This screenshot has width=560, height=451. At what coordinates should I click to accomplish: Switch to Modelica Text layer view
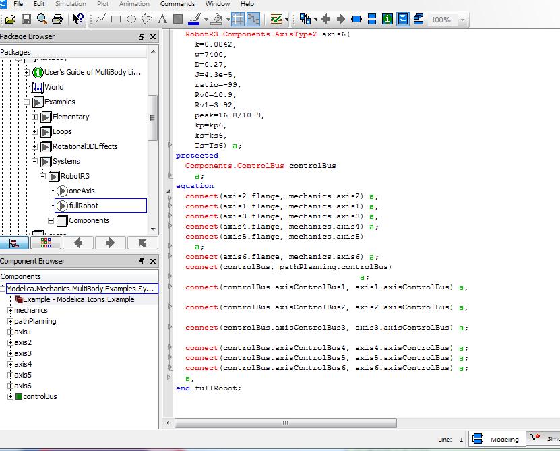pyautogui.click(x=403, y=19)
